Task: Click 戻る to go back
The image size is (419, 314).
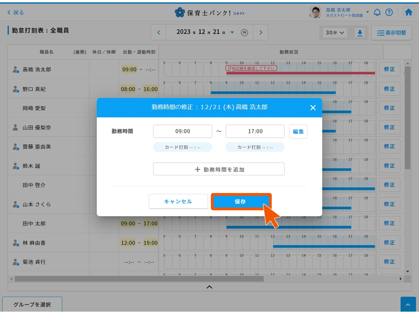Action: [x=16, y=13]
